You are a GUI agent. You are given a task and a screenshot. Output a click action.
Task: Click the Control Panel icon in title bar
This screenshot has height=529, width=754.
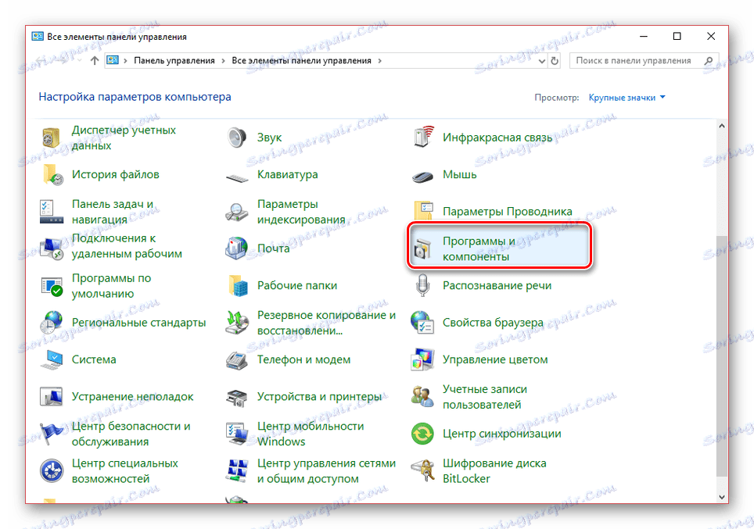coord(38,37)
